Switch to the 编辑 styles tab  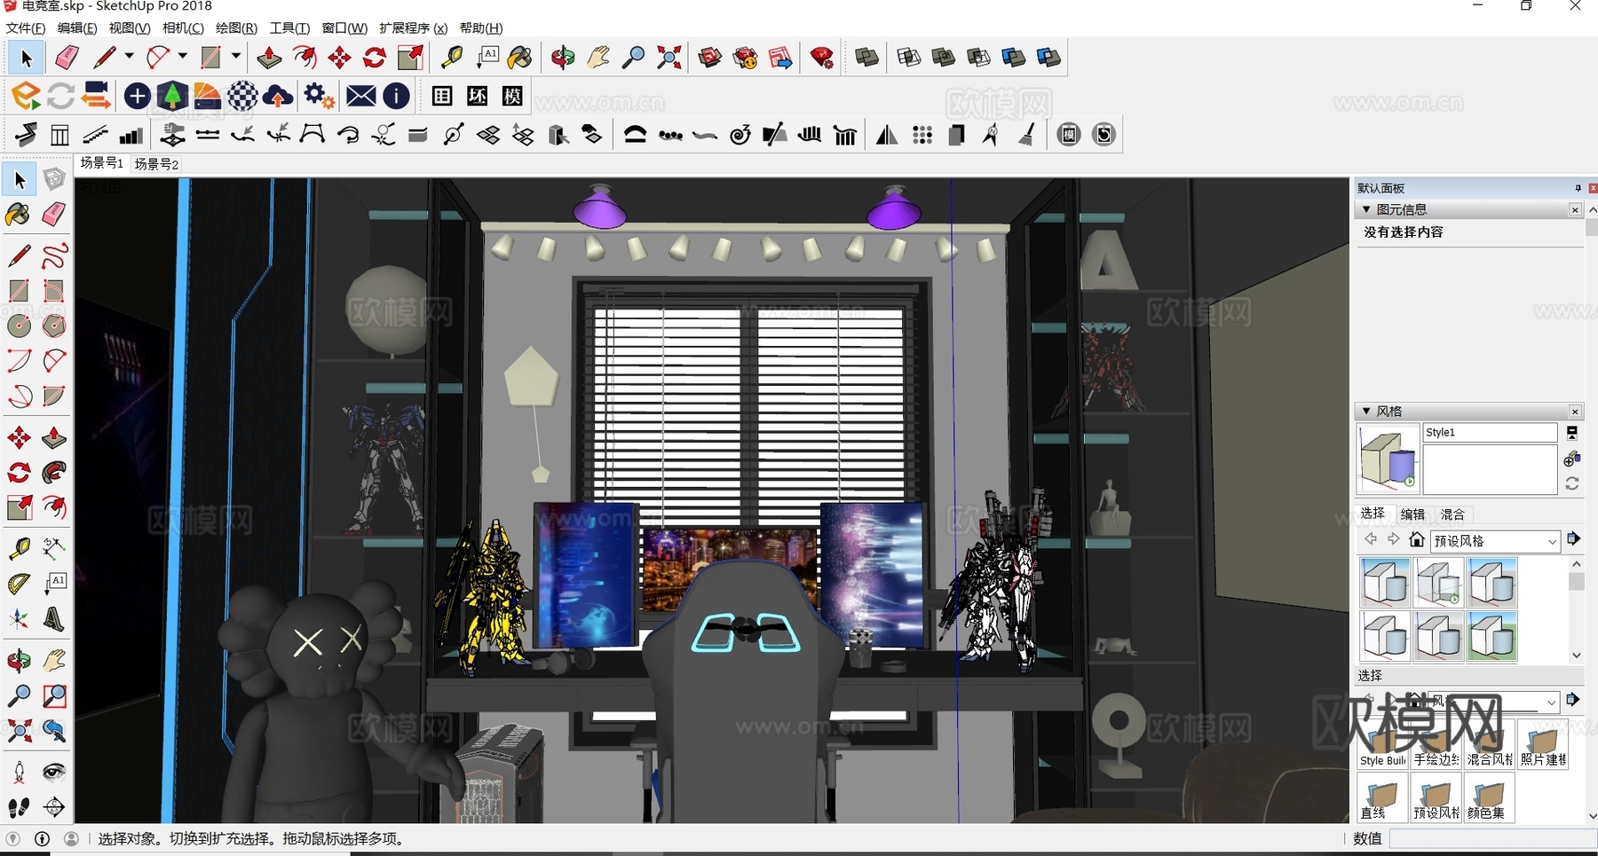coord(1412,514)
